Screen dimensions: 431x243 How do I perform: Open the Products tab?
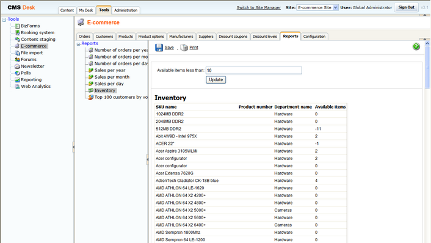click(x=126, y=36)
